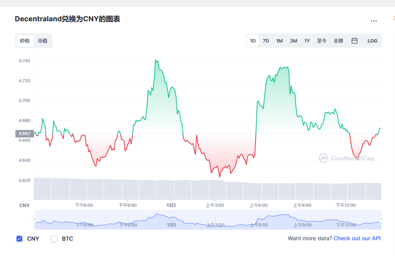Image resolution: width=395 pixels, height=256 pixels.
Task: Select the 1Y time range
Action: [x=307, y=41]
